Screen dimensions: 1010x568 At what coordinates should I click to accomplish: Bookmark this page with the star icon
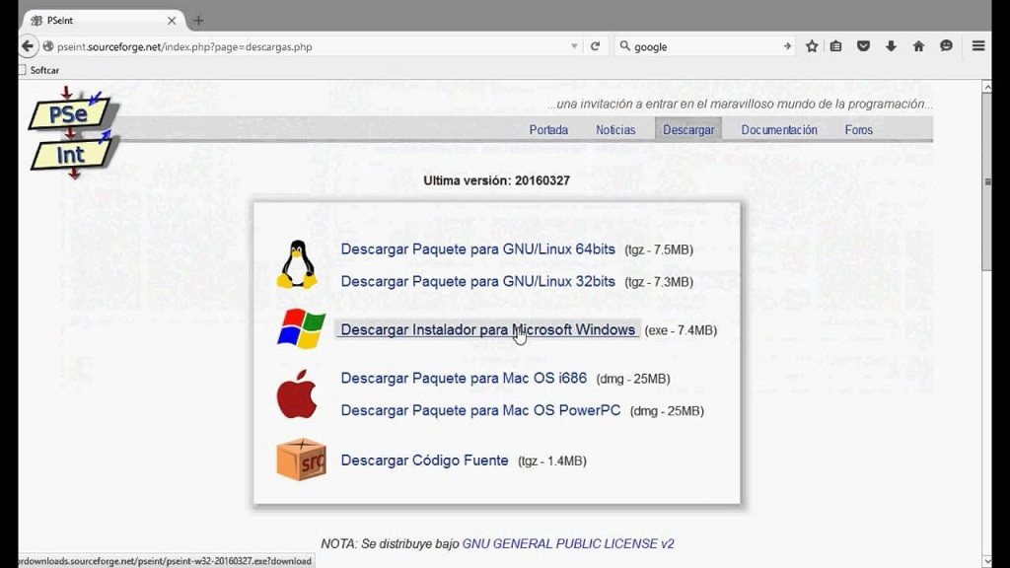(811, 45)
